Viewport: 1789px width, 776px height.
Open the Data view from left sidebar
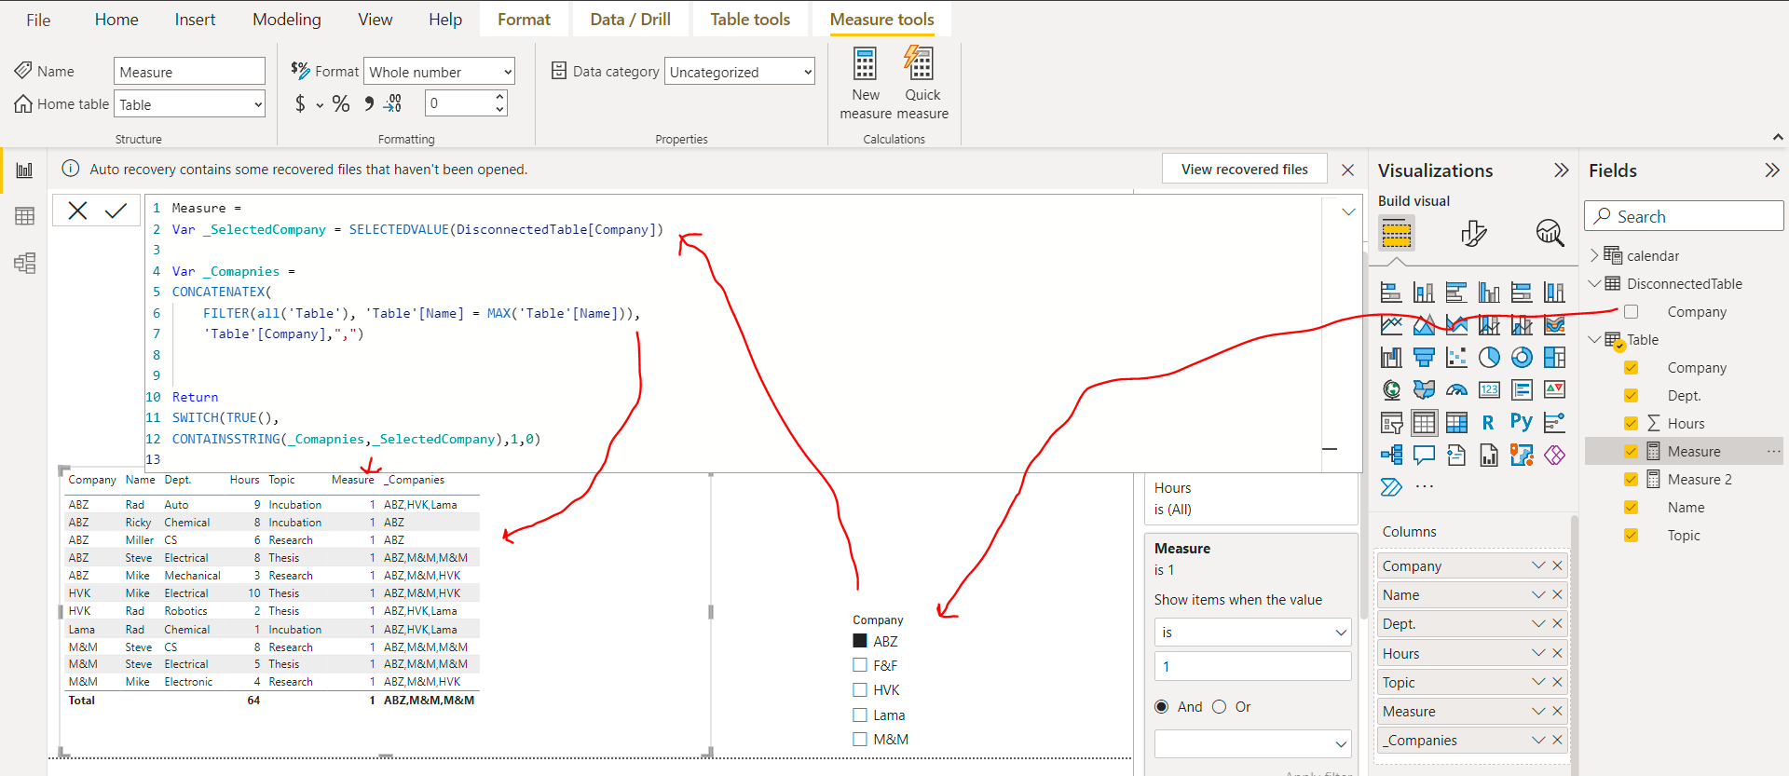click(x=24, y=216)
